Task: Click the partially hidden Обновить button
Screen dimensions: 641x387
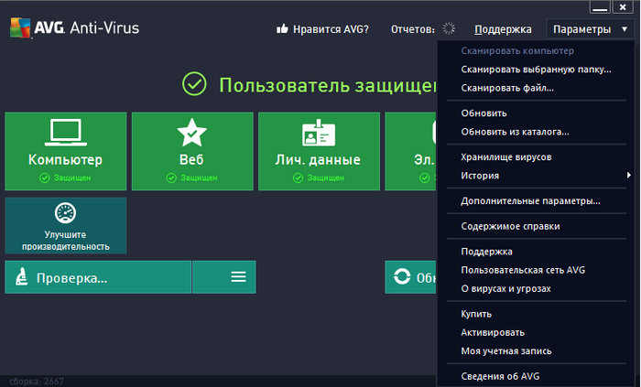Action: coord(411,277)
